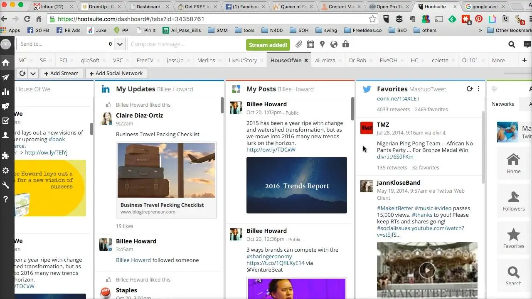This screenshot has width=532, height=299.
Task: Open Contacts person icon in sidebar
Action: click(x=6, y=135)
